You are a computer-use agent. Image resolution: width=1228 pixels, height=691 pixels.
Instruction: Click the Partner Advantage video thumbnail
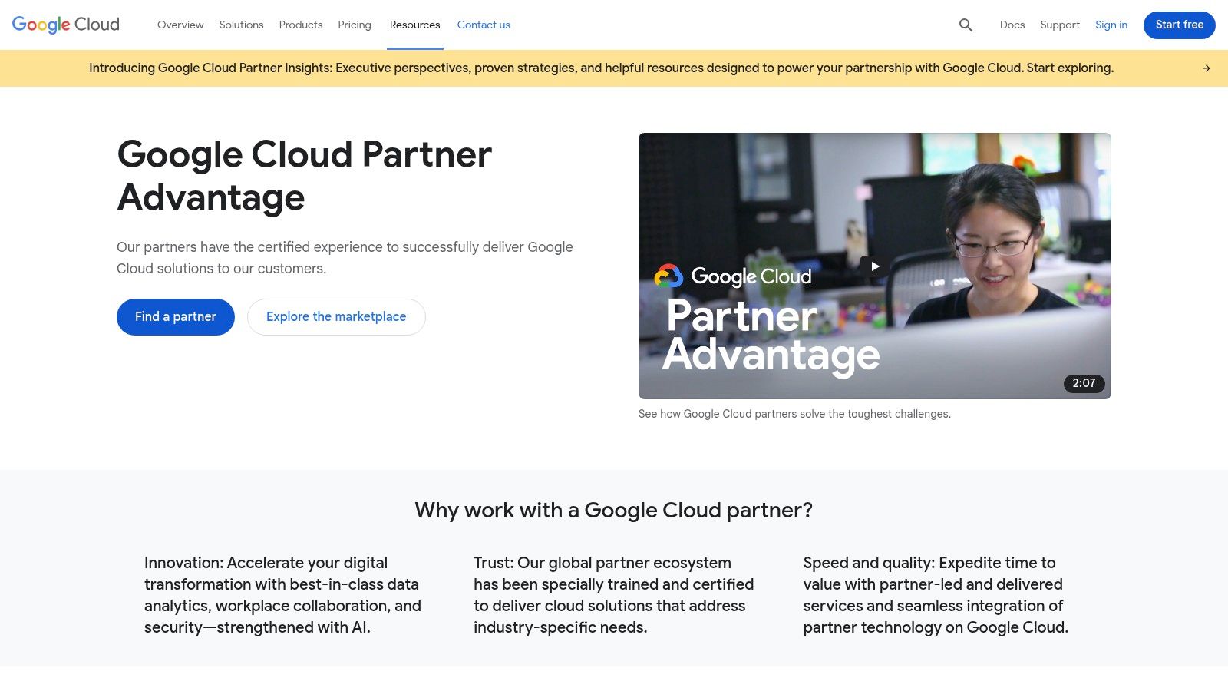874,266
